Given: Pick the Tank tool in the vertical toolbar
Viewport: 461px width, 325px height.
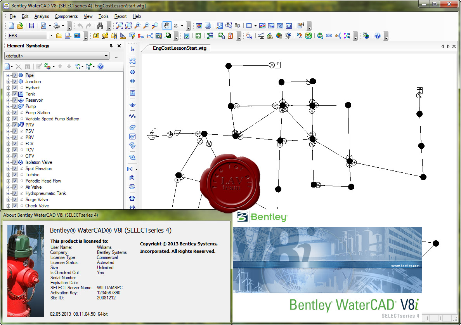Looking at the screenshot, I should pos(133,93).
